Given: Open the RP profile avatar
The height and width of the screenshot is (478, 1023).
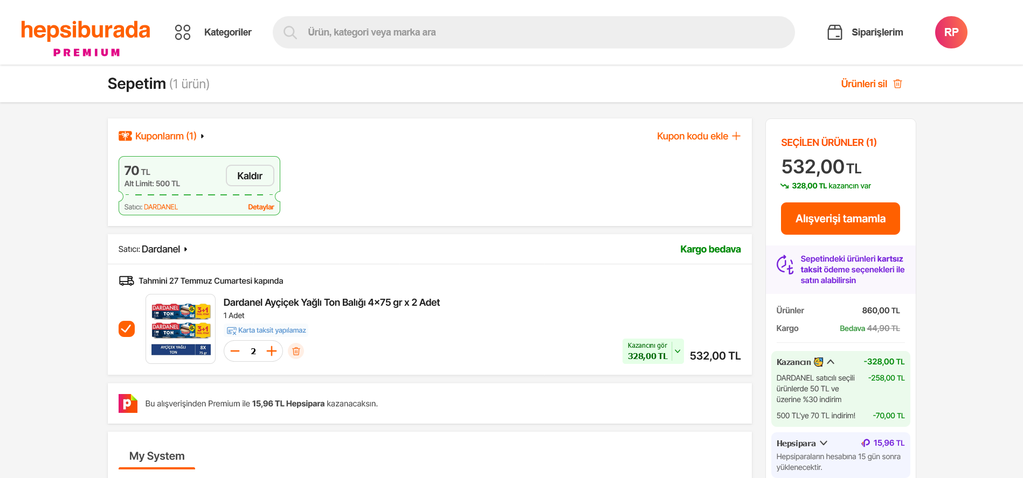Looking at the screenshot, I should (951, 32).
